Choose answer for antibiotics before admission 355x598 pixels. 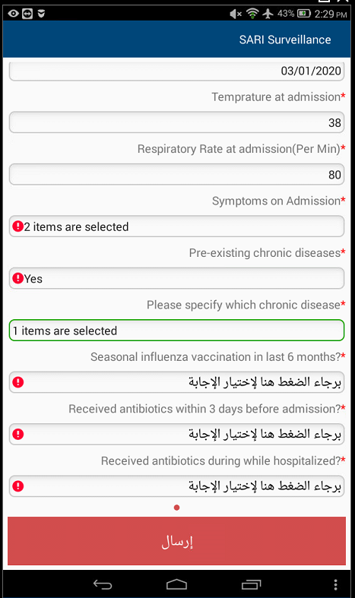point(176,434)
